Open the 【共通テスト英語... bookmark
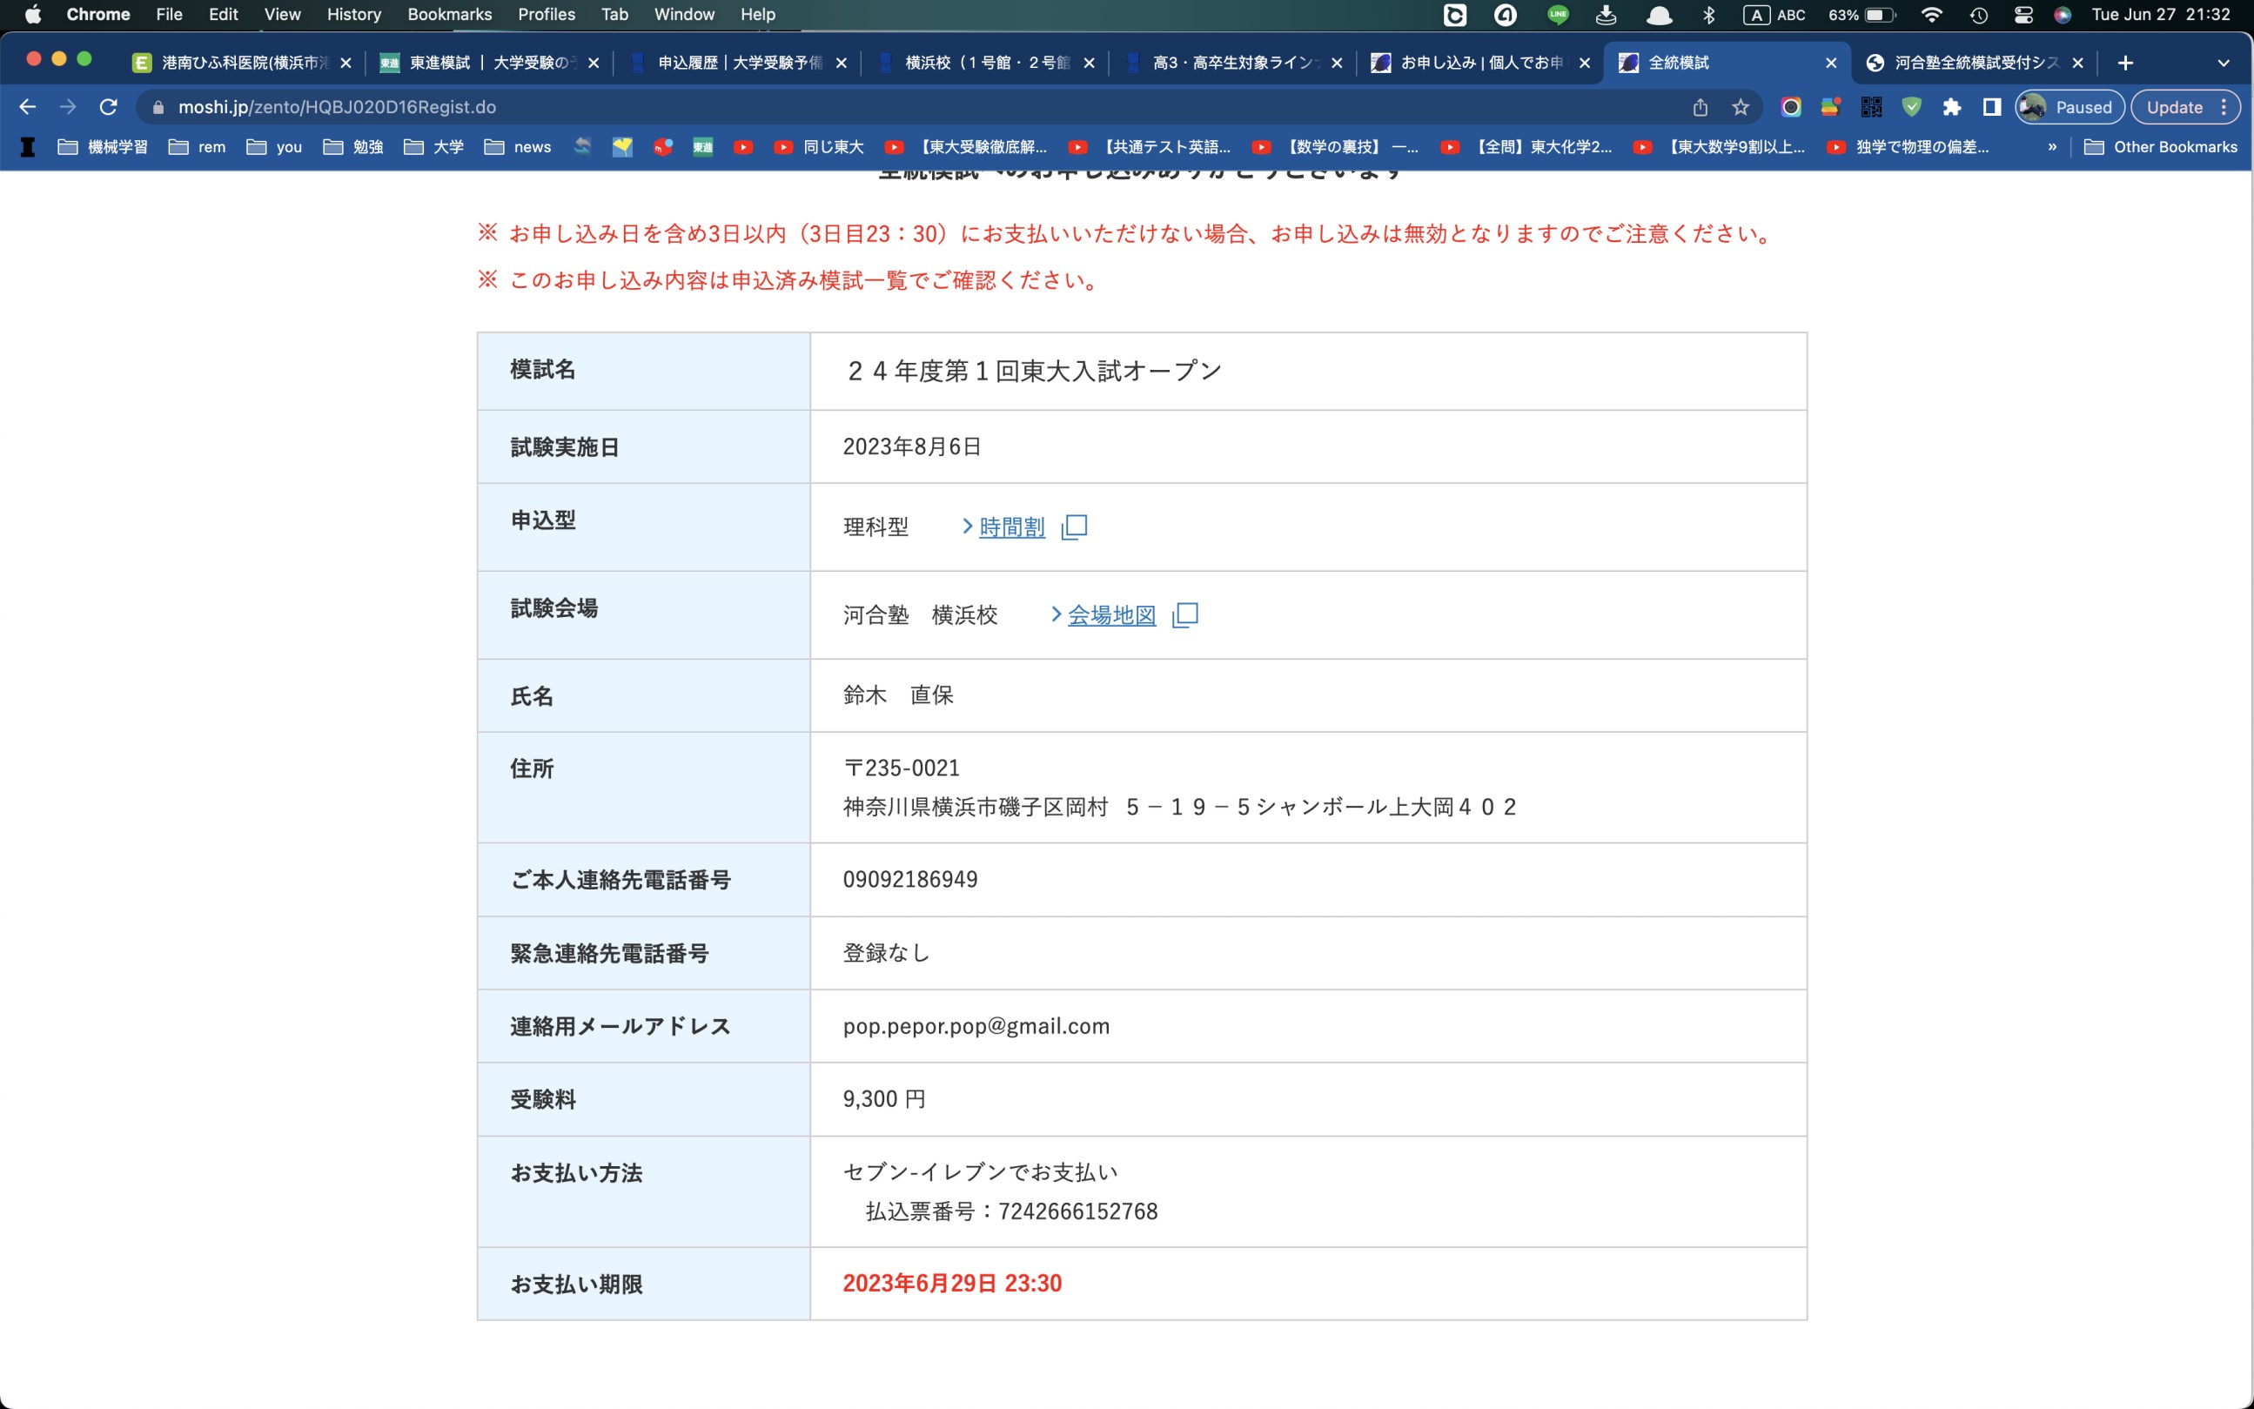 point(1149,146)
